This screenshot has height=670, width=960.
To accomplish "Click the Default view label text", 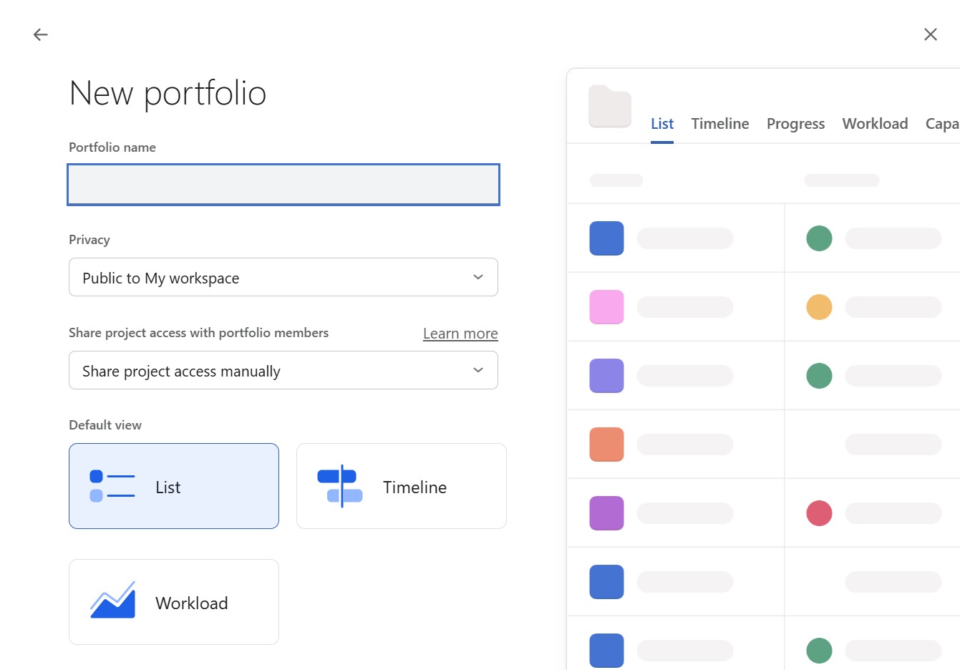I will (105, 425).
